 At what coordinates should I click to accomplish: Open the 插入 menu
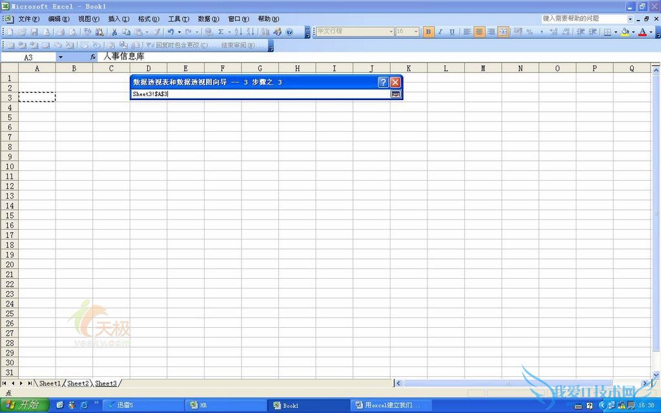click(119, 19)
